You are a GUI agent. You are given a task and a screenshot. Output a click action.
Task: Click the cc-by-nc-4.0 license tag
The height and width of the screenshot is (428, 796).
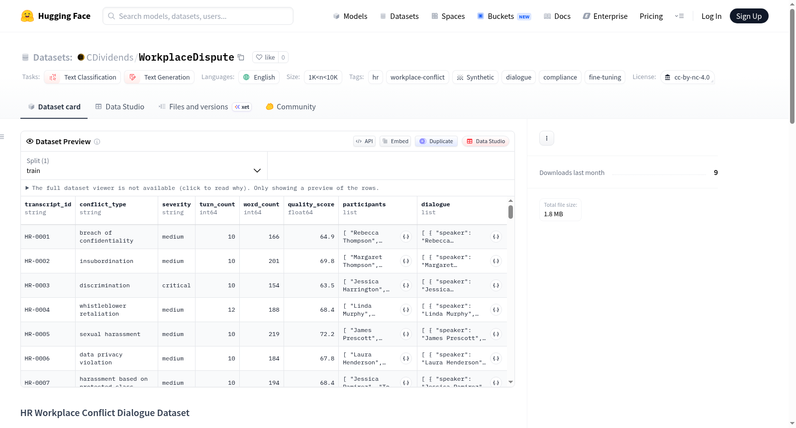688,77
